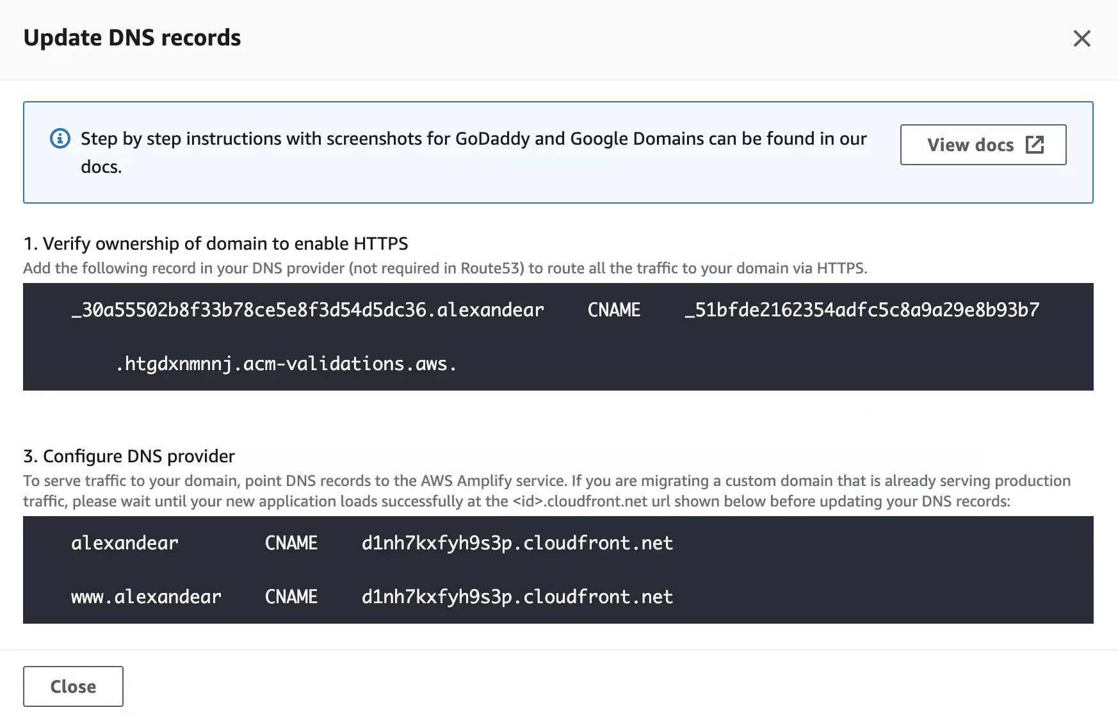Click the Route53 instruction sentence

(445, 268)
